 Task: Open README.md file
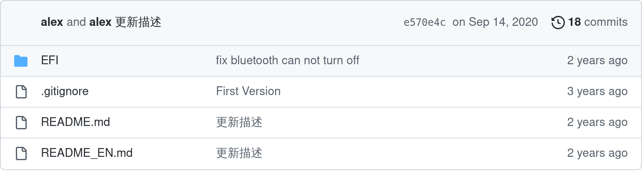[x=75, y=122]
